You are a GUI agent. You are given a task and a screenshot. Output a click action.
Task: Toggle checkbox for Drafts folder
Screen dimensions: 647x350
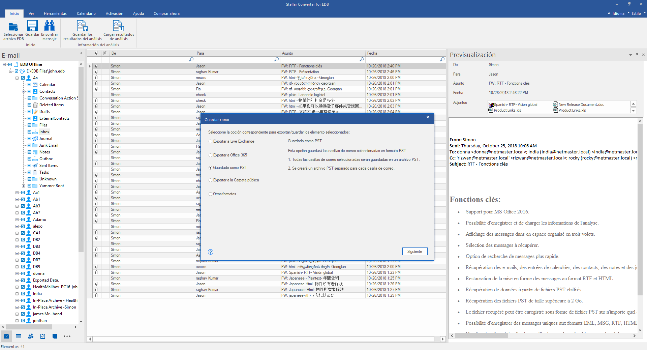click(29, 112)
